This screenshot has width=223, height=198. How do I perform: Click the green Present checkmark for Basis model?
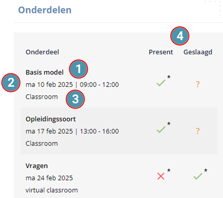pyautogui.click(x=161, y=83)
